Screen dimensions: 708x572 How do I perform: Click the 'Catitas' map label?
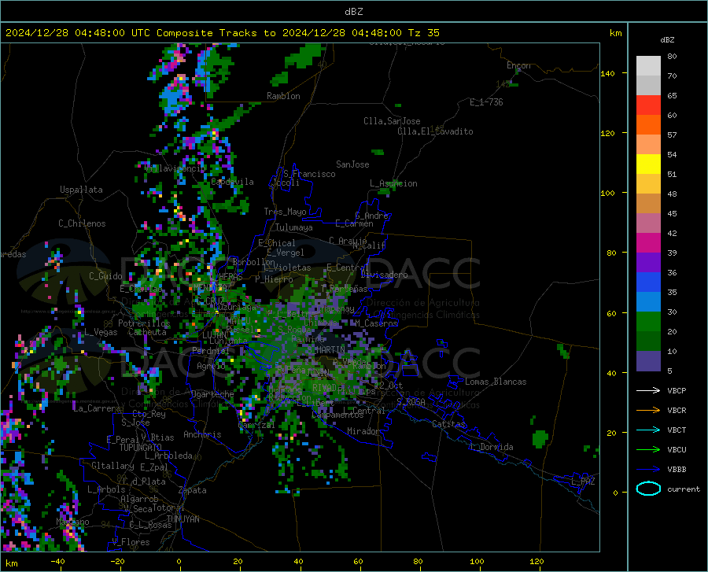449,424
